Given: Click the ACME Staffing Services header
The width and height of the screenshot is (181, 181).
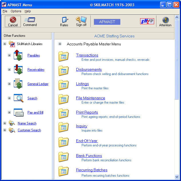Looking at the screenshot, I should [114, 36].
